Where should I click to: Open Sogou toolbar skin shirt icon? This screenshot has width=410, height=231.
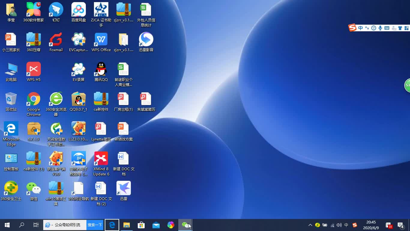click(400, 28)
